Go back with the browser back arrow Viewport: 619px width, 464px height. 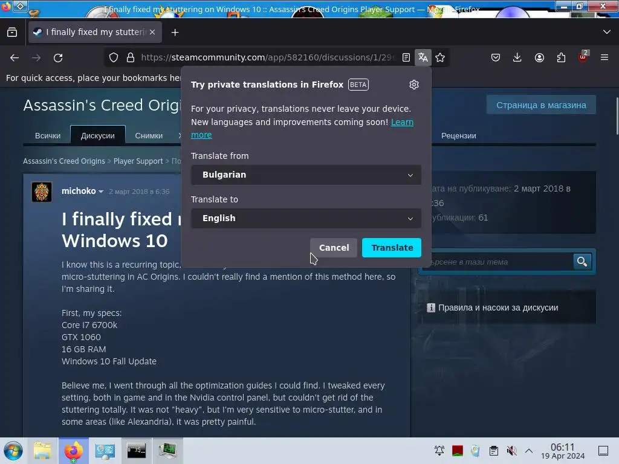pyautogui.click(x=15, y=57)
